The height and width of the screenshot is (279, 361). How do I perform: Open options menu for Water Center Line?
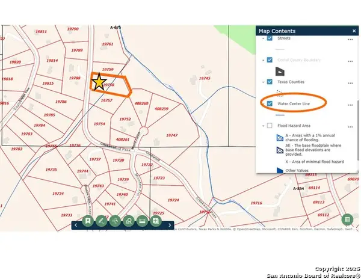[x=350, y=104]
